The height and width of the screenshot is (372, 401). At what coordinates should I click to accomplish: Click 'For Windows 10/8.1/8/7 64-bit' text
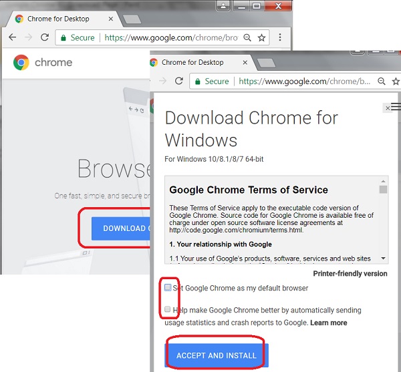click(214, 159)
